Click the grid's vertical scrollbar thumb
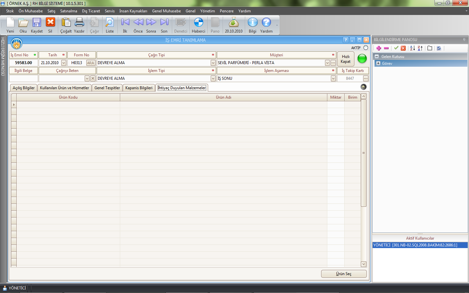Screen dimensions: 469x293 coord(363,153)
